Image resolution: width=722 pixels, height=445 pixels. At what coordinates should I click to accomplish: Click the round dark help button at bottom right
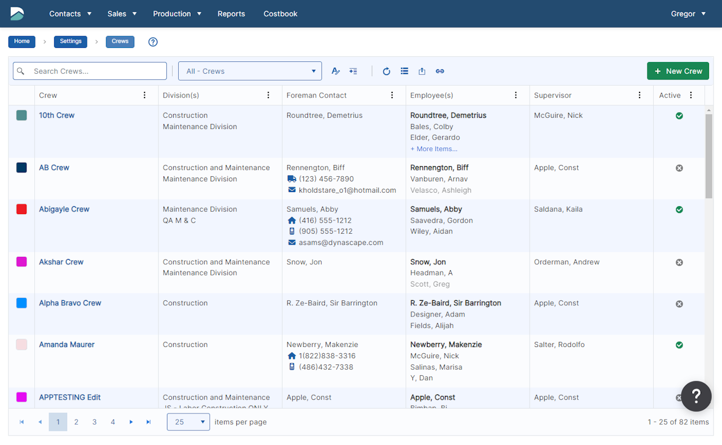pyautogui.click(x=696, y=396)
